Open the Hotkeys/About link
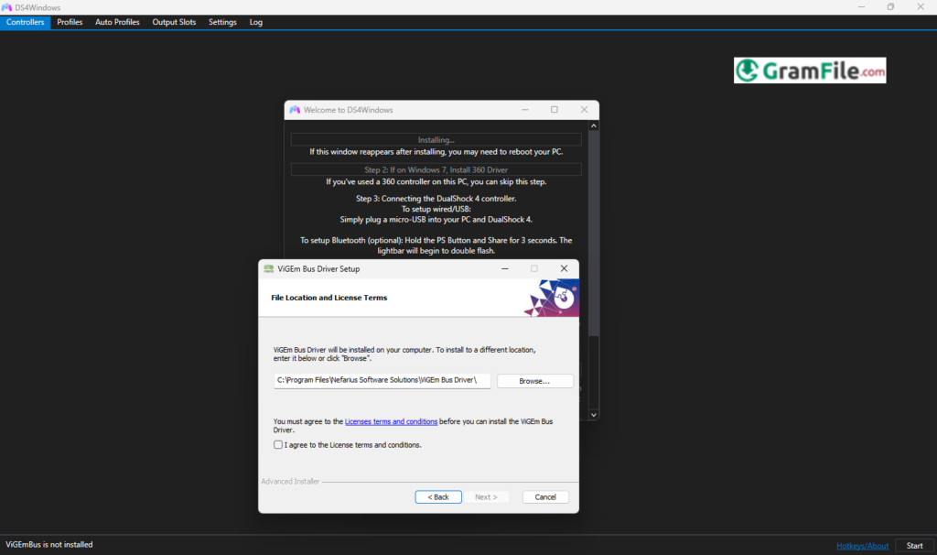This screenshot has width=937, height=555. [x=862, y=545]
